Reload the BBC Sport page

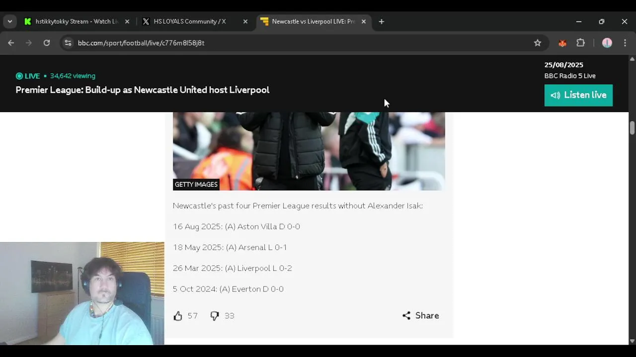click(47, 43)
